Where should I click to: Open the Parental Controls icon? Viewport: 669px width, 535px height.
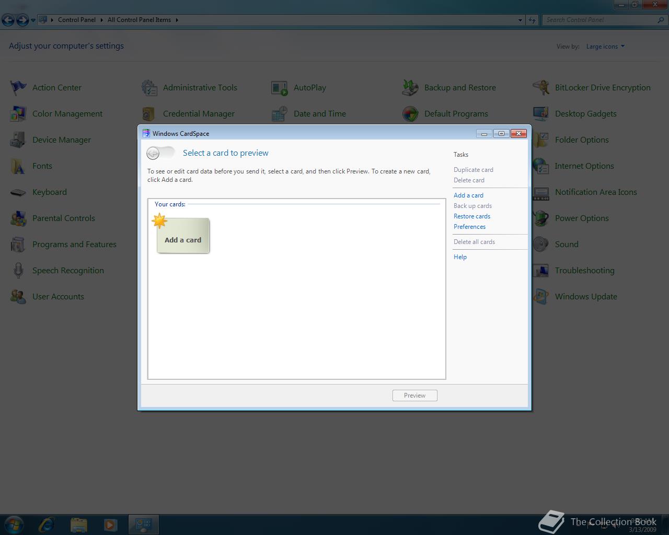pyautogui.click(x=18, y=218)
